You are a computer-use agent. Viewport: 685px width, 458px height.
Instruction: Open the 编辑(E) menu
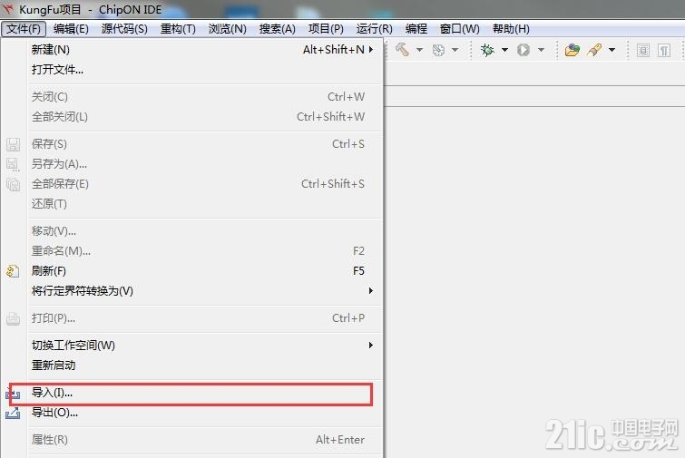[71, 29]
